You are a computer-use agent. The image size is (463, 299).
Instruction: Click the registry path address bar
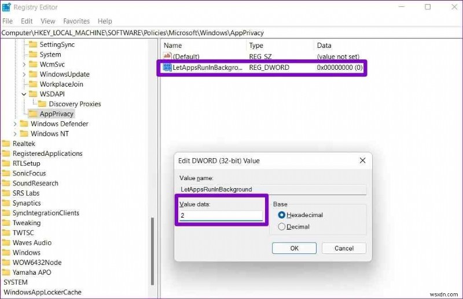231,33
